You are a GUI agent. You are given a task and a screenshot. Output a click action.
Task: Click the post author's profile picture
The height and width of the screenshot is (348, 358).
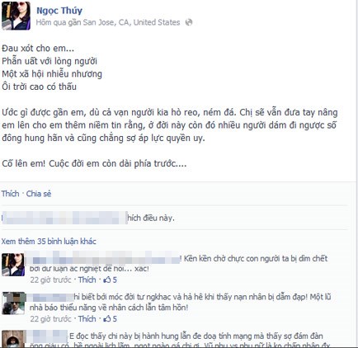(x=16, y=16)
